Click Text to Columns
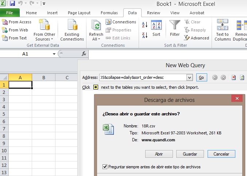Image resolution: width=247 pixels, height=176 pixels. click(x=223, y=30)
